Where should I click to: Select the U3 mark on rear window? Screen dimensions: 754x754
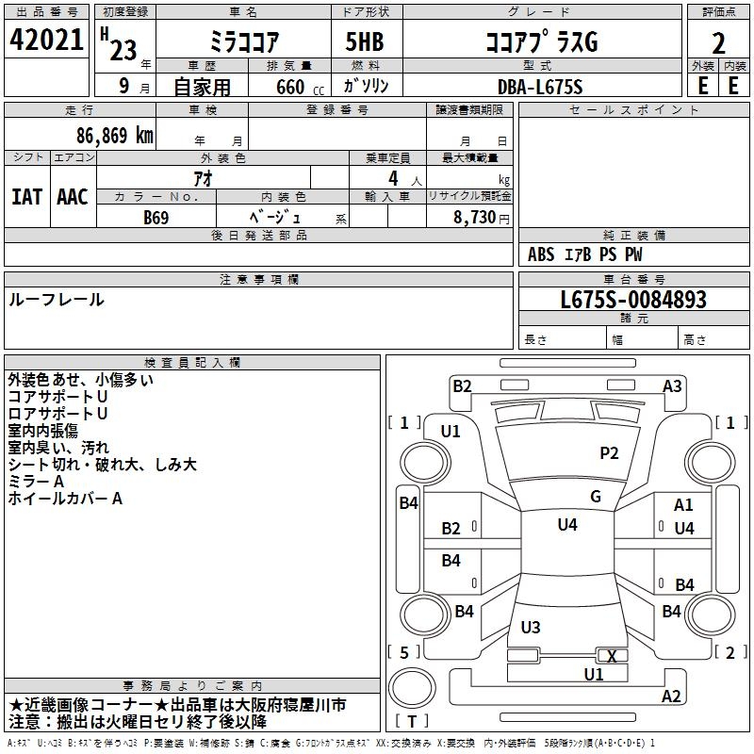[x=531, y=628]
